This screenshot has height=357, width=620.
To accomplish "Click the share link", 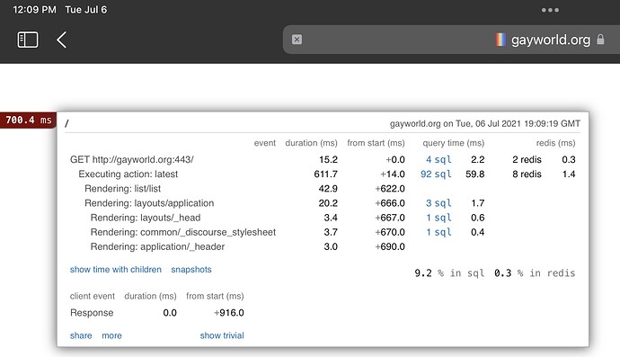I will point(81,335).
